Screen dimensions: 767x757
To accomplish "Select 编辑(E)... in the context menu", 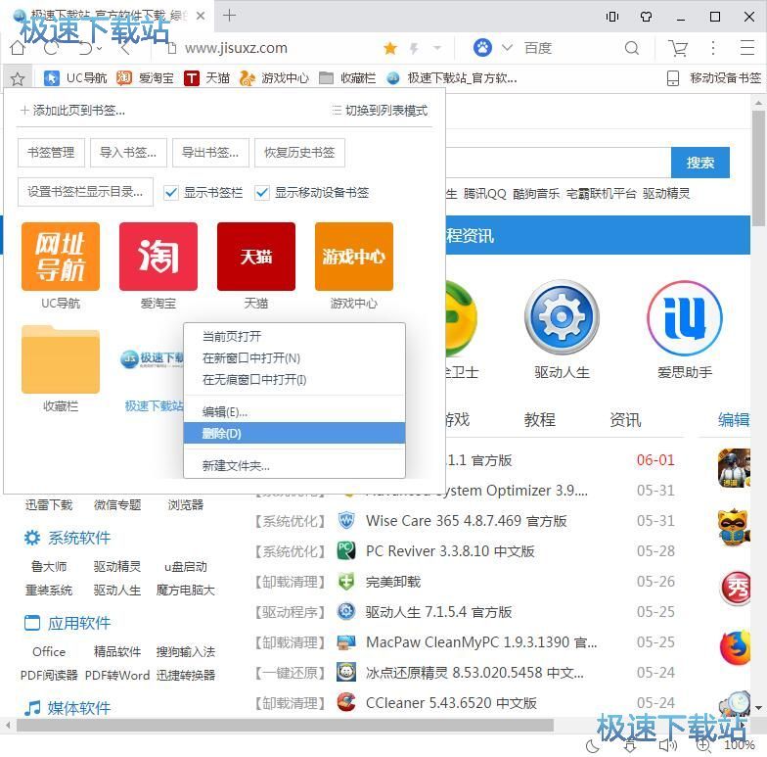I will coord(293,411).
